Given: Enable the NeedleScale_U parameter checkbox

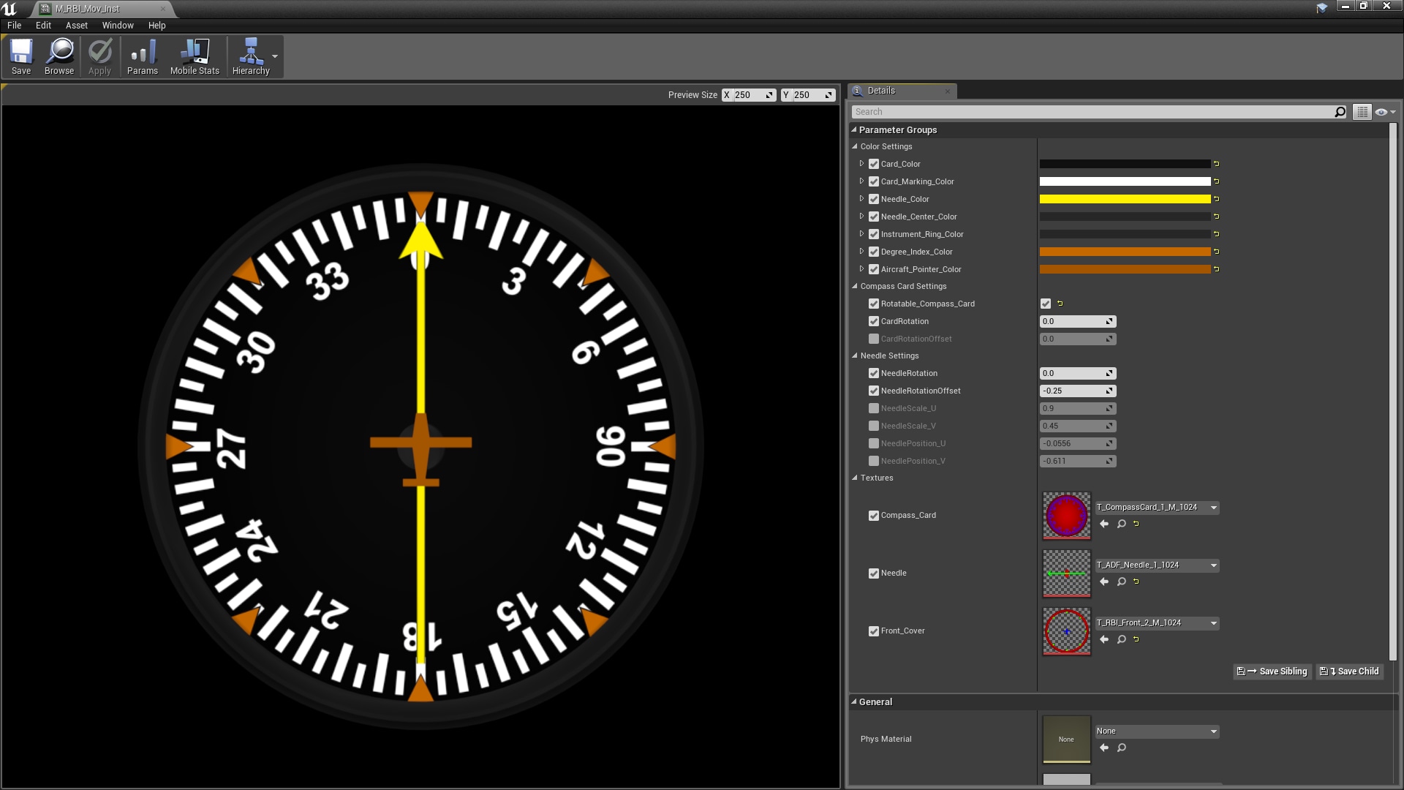Looking at the screenshot, I should [874, 408].
